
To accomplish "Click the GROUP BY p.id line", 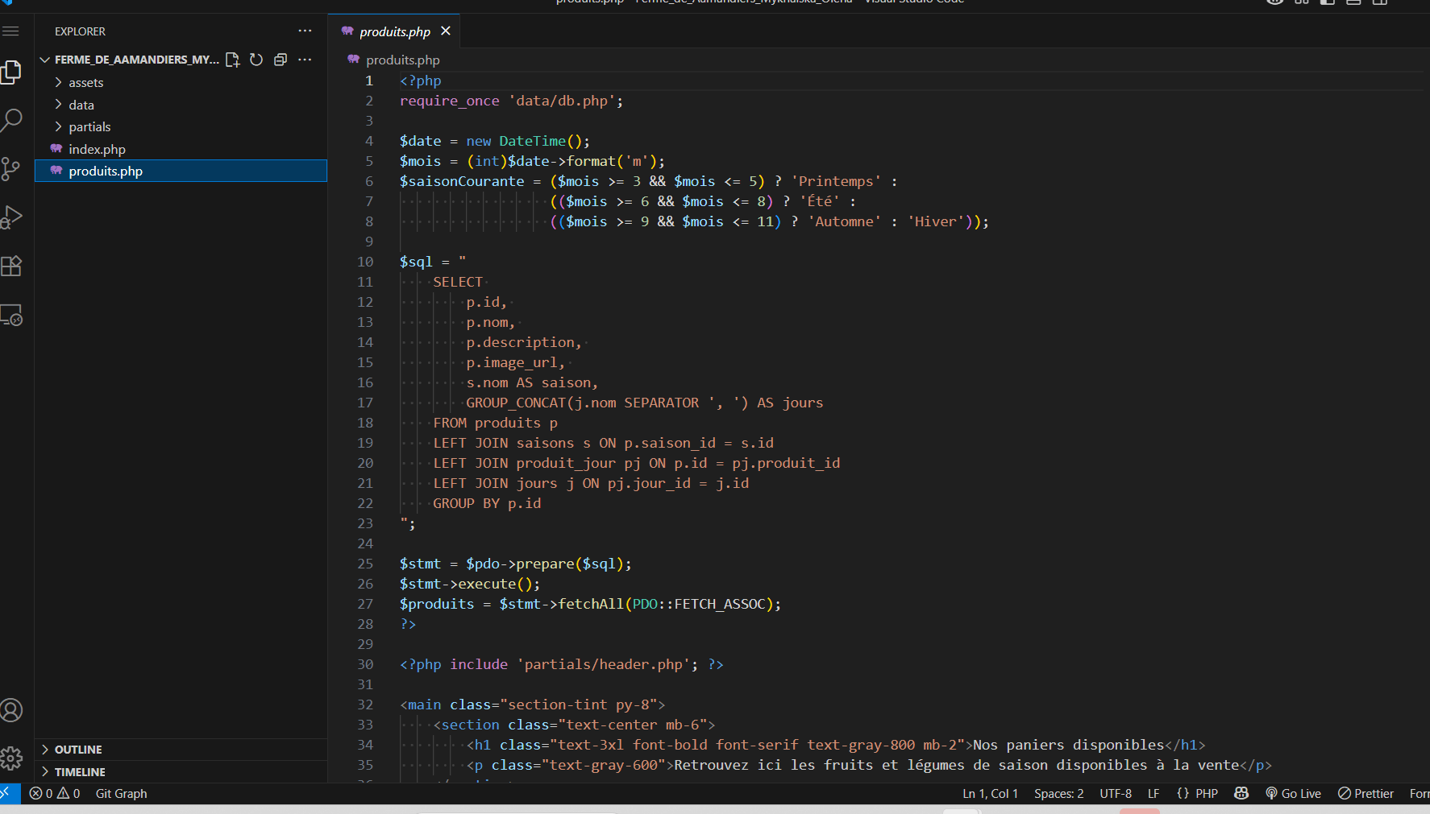I will [487, 503].
